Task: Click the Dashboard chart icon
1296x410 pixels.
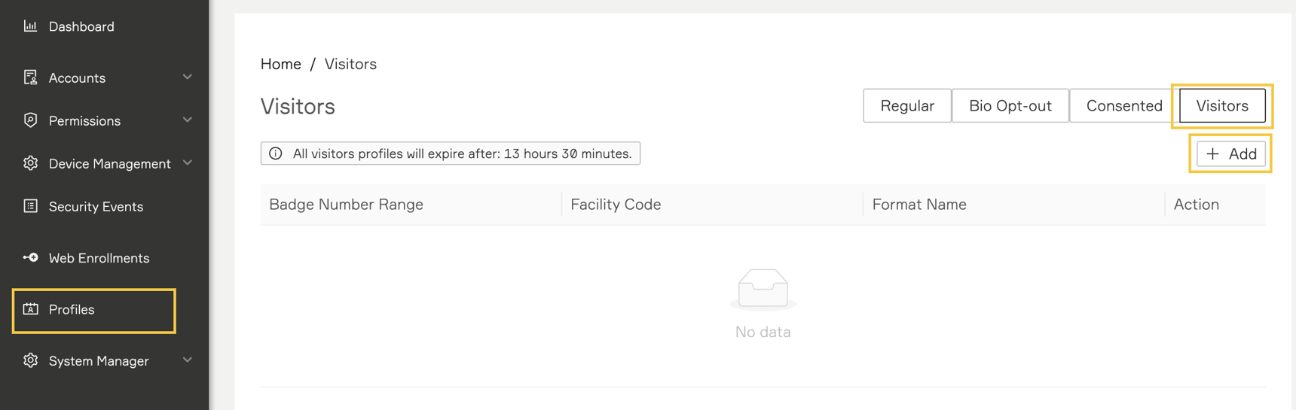Action: [x=30, y=26]
